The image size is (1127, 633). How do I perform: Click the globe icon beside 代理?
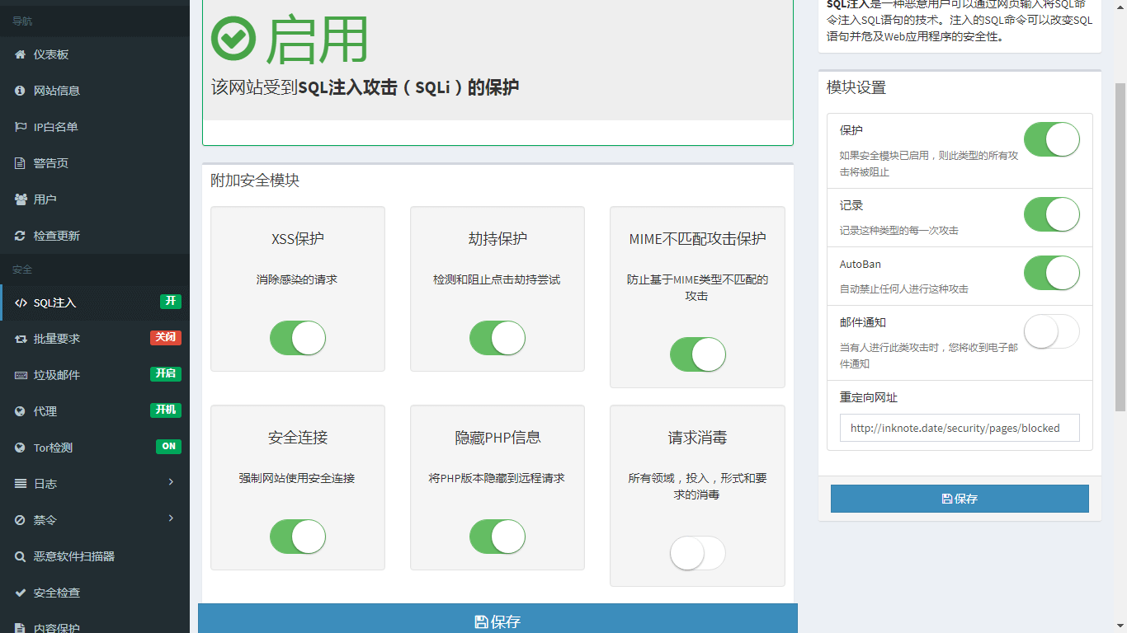tap(20, 411)
